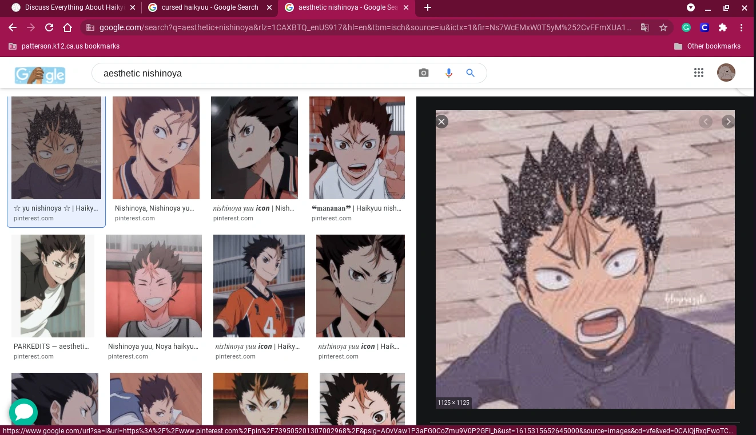
Task: Open the patterson.k12.ca.us bookmarks folder
Action: [x=64, y=46]
